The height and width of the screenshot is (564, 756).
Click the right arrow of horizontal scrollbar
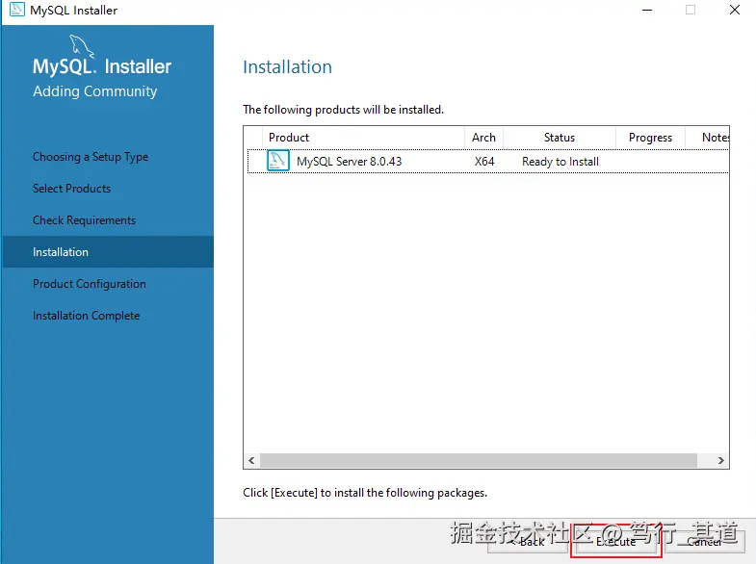click(720, 460)
